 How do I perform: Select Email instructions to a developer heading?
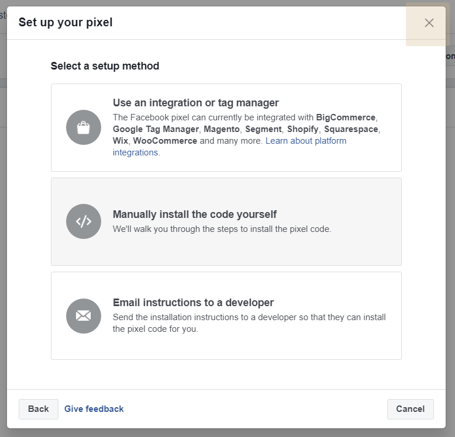(x=193, y=303)
